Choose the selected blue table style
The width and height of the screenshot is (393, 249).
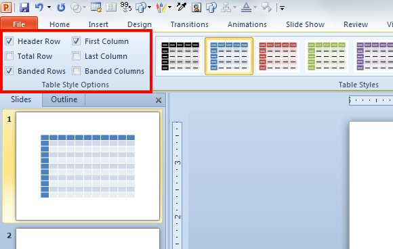tap(229, 56)
